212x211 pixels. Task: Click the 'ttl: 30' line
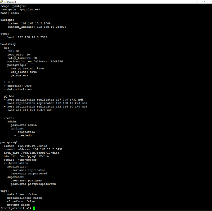pos(14,51)
